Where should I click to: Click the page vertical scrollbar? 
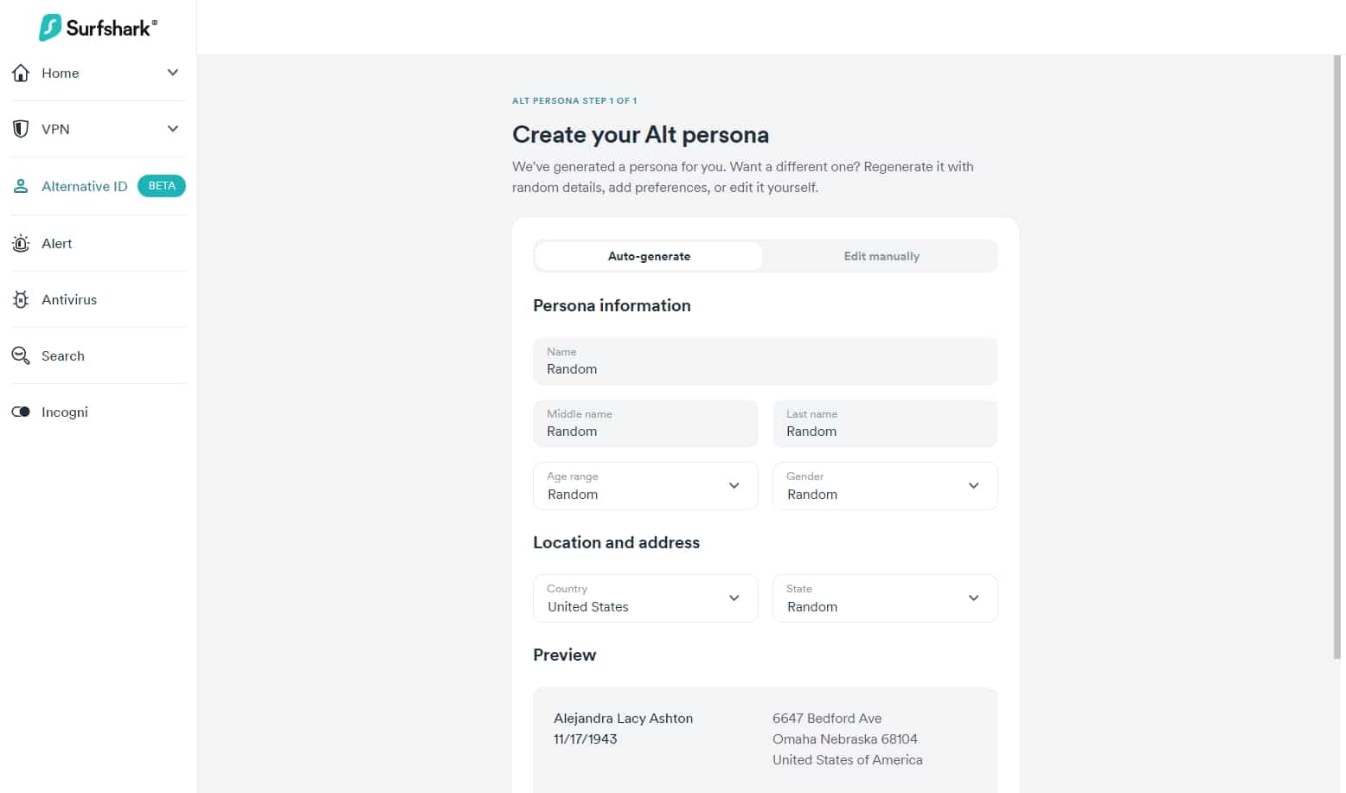point(1338,357)
